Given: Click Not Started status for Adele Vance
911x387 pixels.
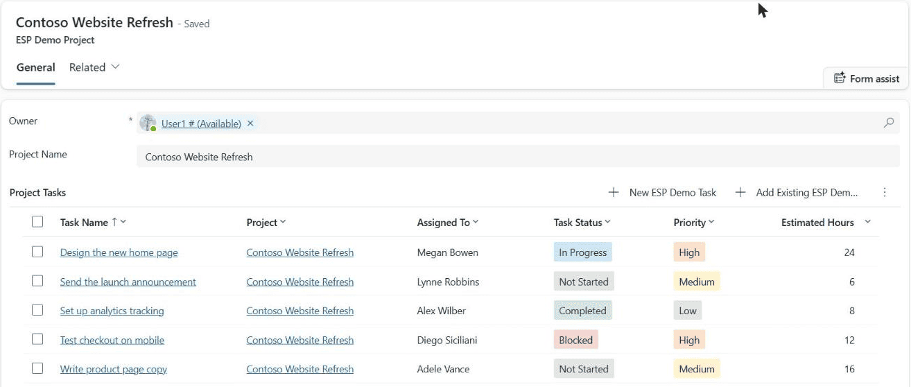Looking at the screenshot, I should tap(584, 369).
